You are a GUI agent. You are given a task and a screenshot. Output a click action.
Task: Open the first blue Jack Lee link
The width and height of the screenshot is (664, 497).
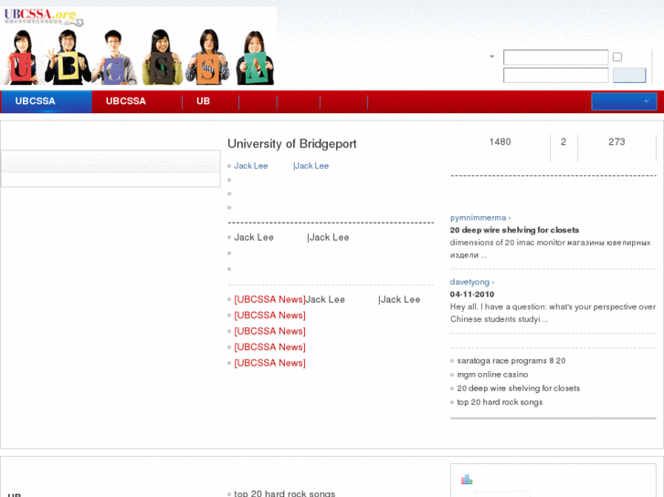(x=251, y=166)
